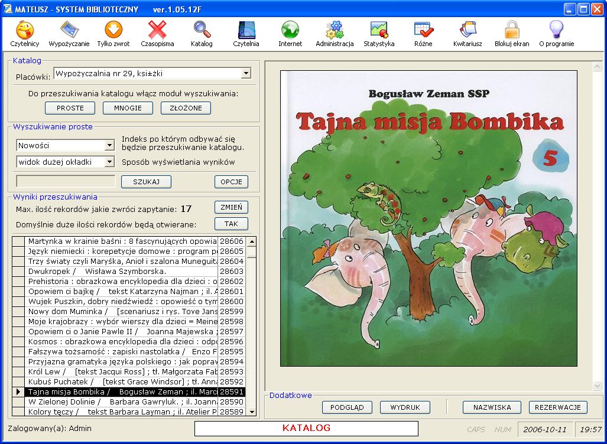Click the PODGLĄD button
607x444 pixels.
click(x=348, y=407)
